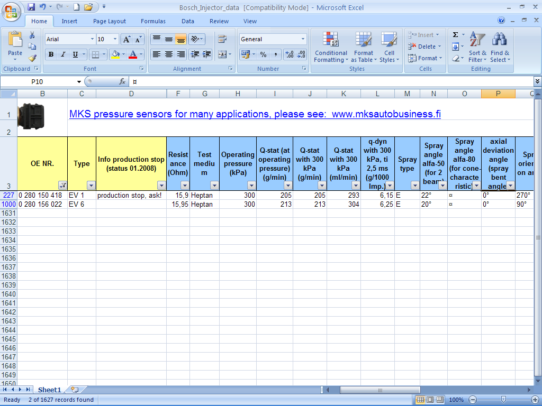542x406 pixels.
Task: Open Microsoft Excel Help
Action: point(501,21)
